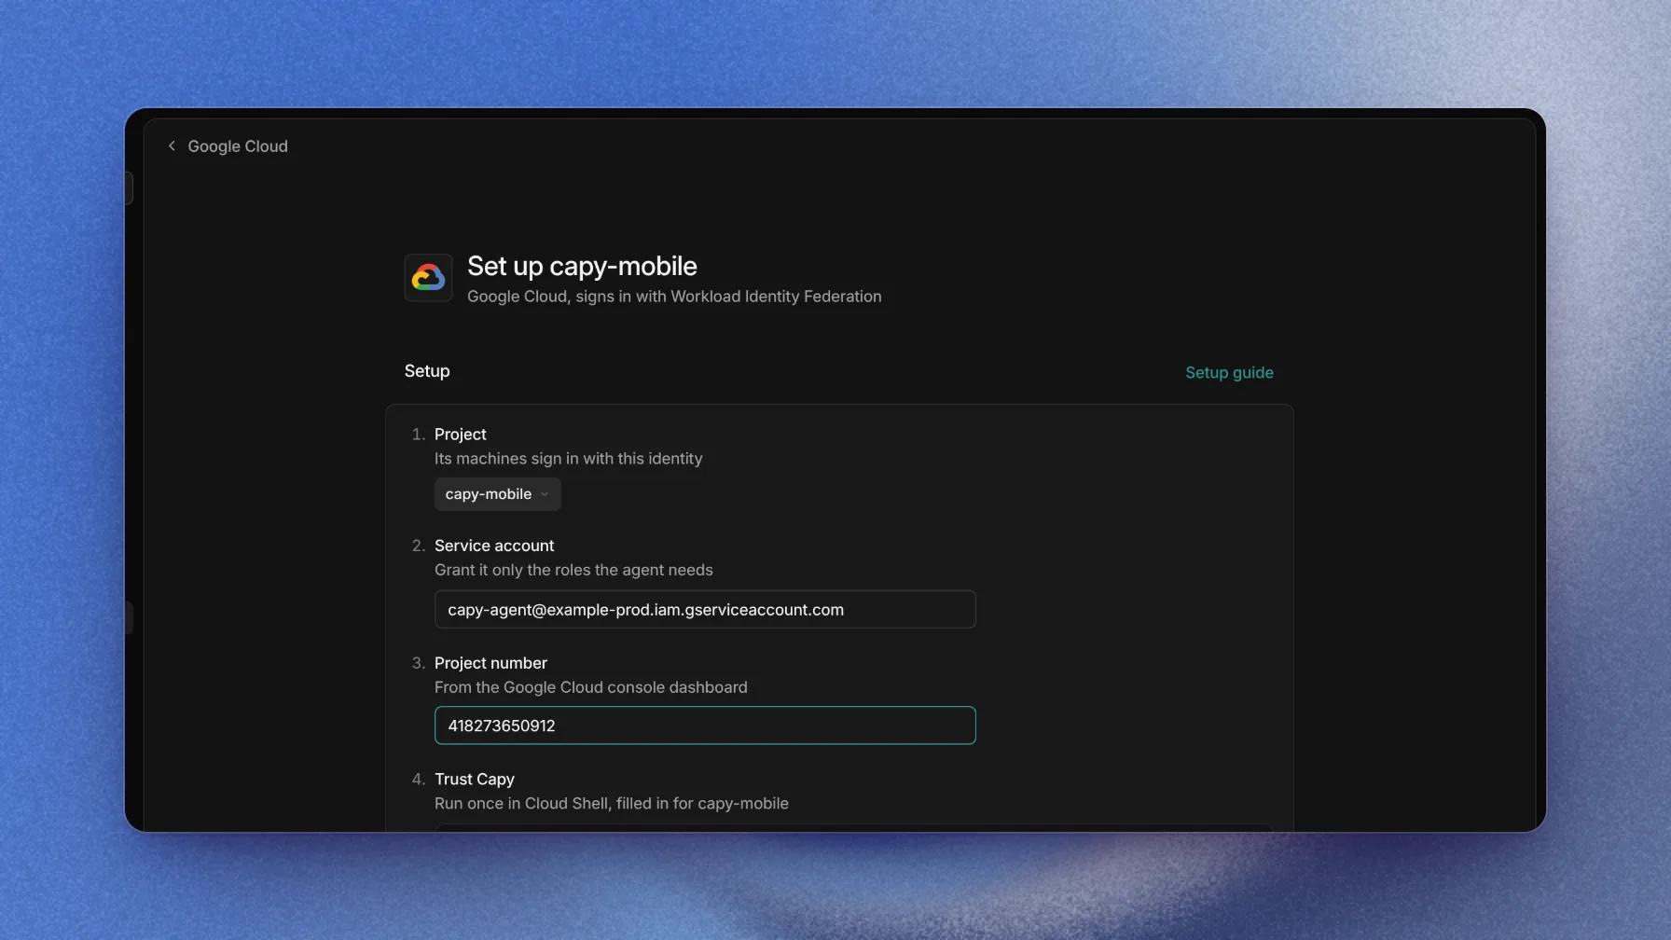Click the back chevron beside Google Cloud
This screenshot has width=1671, height=940.
(x=172, y=145)
